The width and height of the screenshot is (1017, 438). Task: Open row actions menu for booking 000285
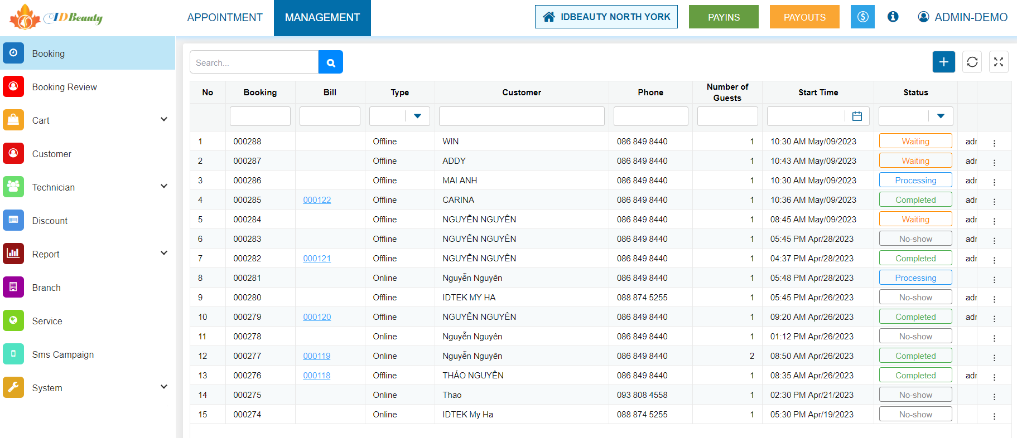(994, 201)
